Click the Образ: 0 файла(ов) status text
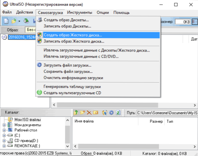The image size is (198, 156). tap(101, 153)
